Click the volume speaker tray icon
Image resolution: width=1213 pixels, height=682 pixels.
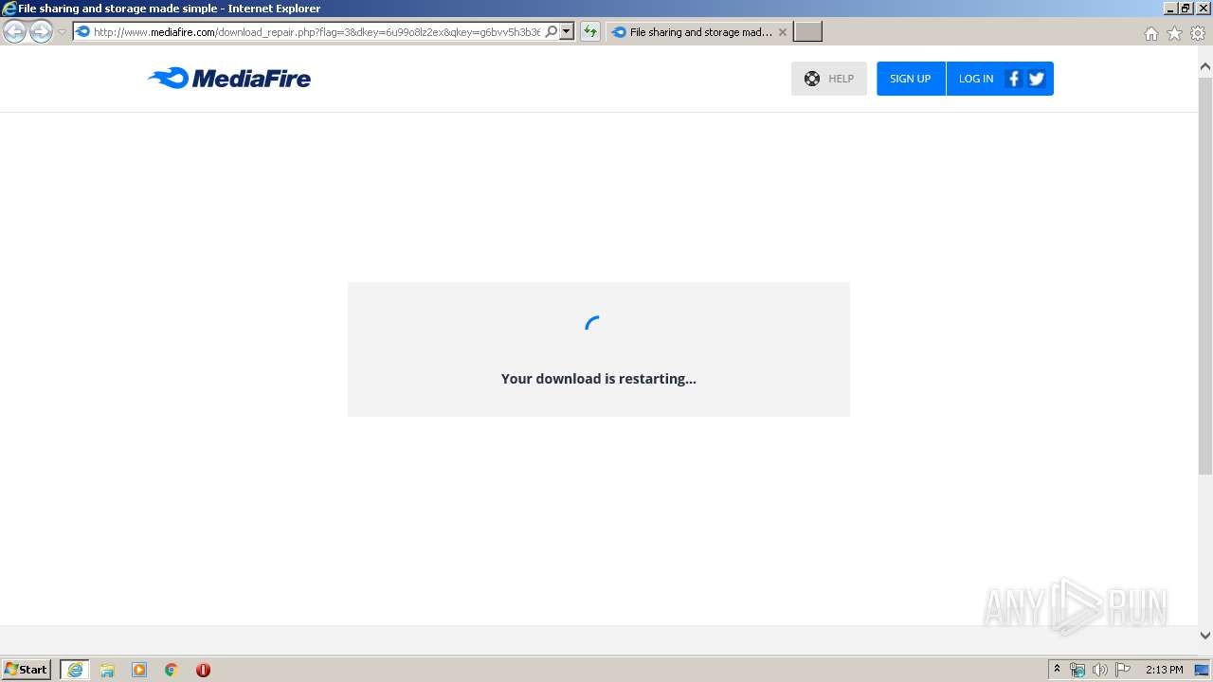pyautogui.click(x=1100, y=670)
